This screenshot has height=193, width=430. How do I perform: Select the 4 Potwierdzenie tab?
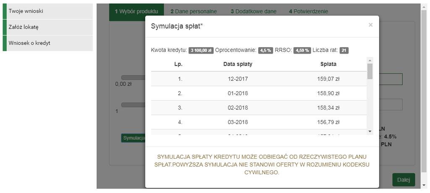pos(308,11)
